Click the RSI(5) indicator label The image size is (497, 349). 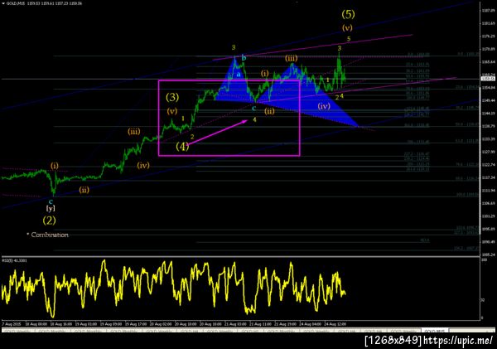15,260
